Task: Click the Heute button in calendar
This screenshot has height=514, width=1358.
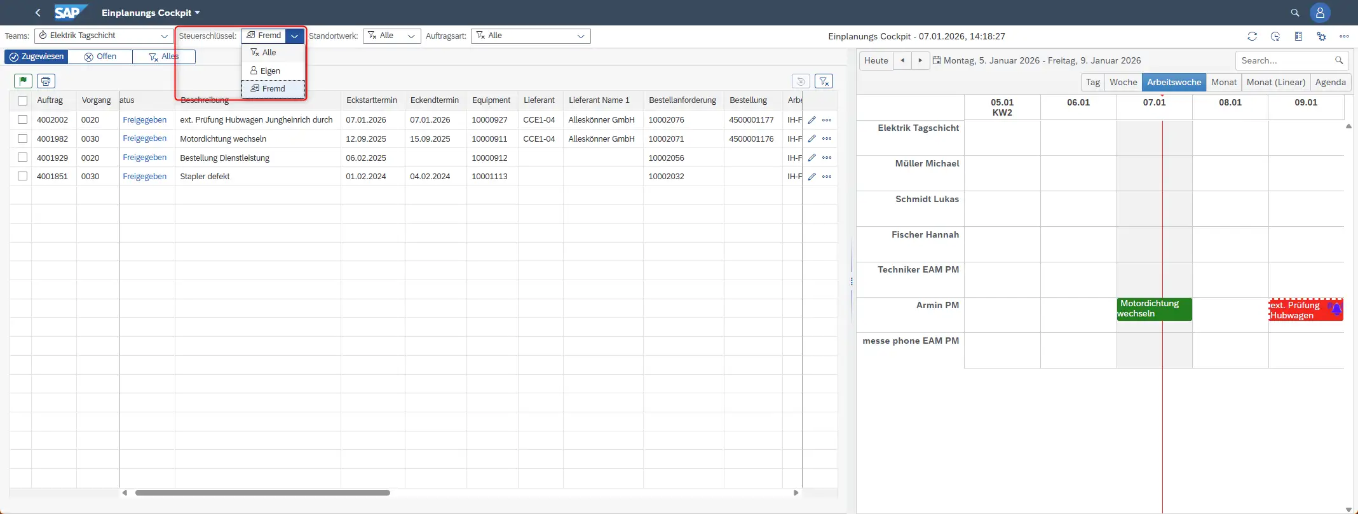Action: point(876,60)
